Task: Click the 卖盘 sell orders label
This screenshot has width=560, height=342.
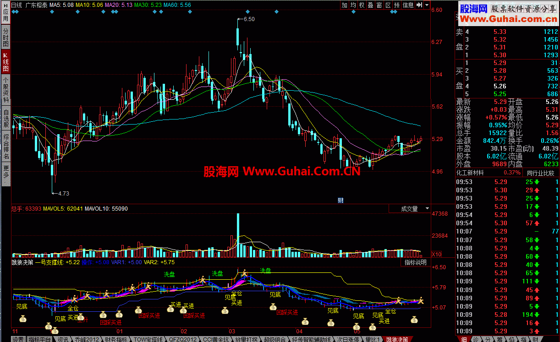Action: click(x=459, y=40)
